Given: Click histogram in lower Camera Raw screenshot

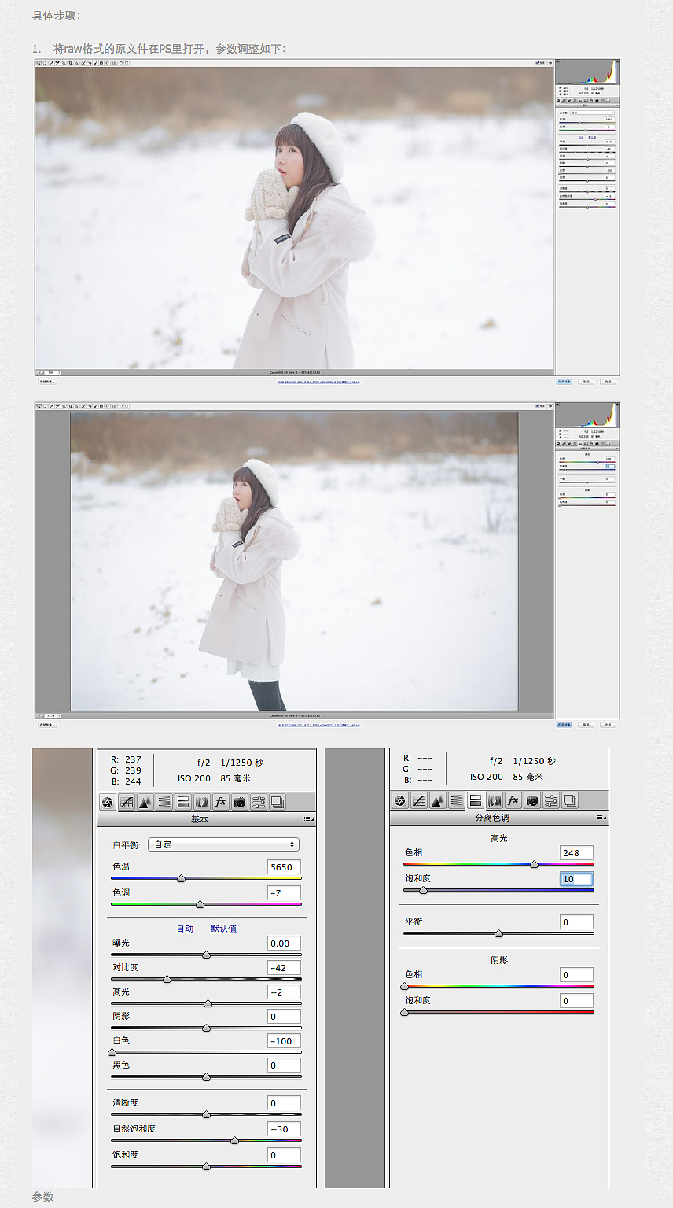Looking at the screenshot, I should click(587, 416).
